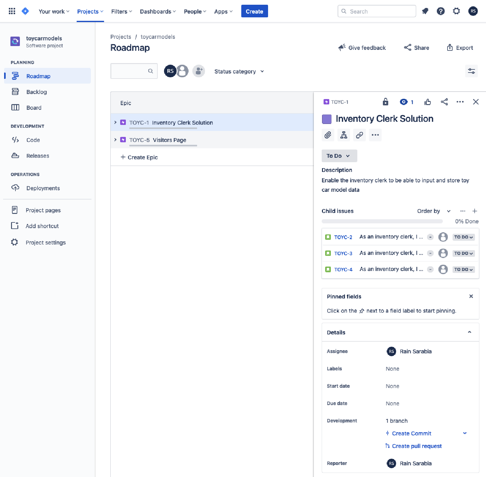
Task: Open the help question mark icon
Action: click(x=441, y=11)
